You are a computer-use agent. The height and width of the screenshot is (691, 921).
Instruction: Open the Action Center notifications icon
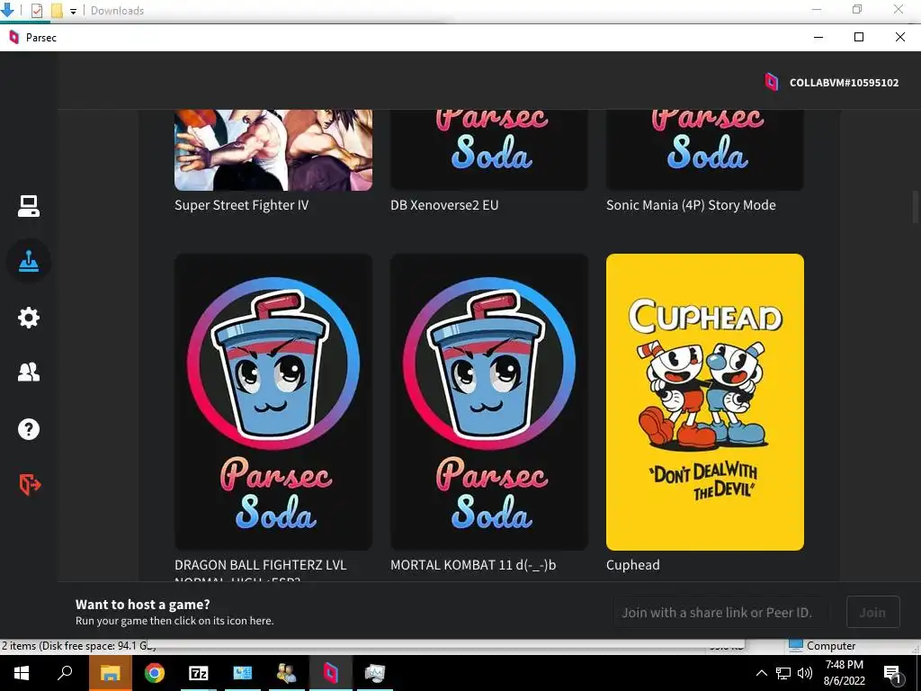point(892,673)
